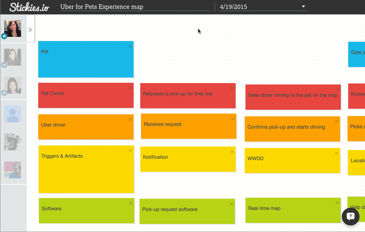
Task: Delete the WWDD sticky note
Action: pos(336,153)
